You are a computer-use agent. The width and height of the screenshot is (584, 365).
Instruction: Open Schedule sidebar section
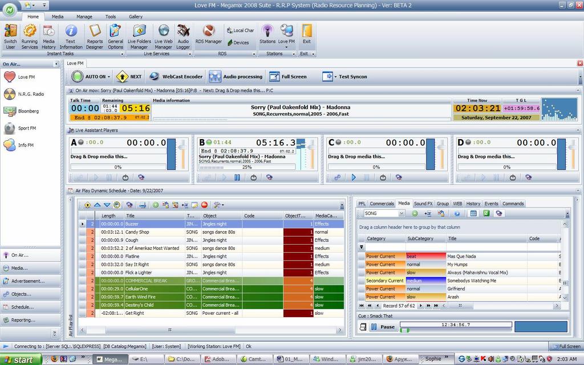(x=31, y=307)
